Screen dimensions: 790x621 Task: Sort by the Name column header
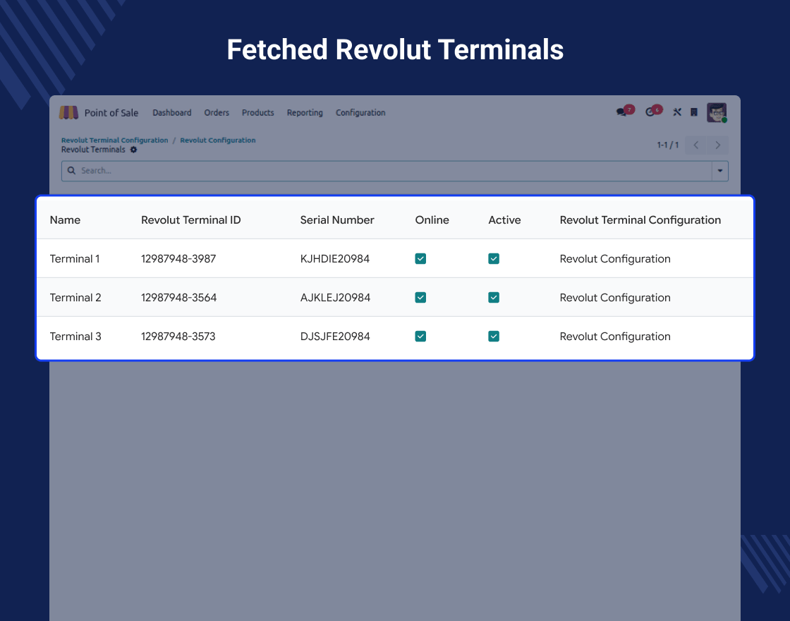pos(65,219)
